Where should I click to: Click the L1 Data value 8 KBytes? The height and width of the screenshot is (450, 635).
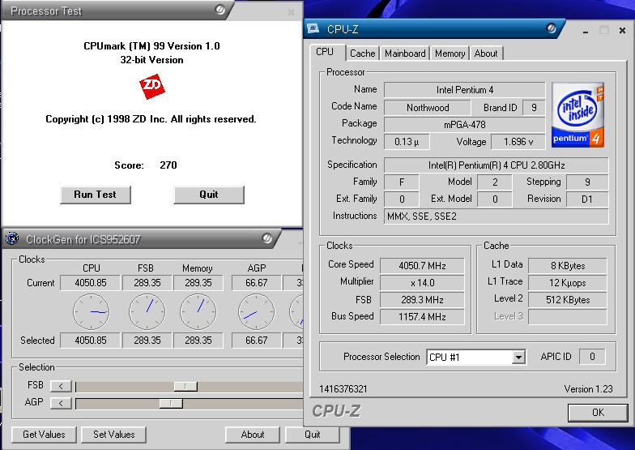567,266
